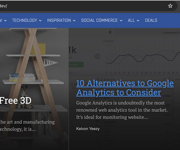Viewport: 180px width, 150px height.
Task: Bookmark this page with the star icon
Action: (170, 6)
